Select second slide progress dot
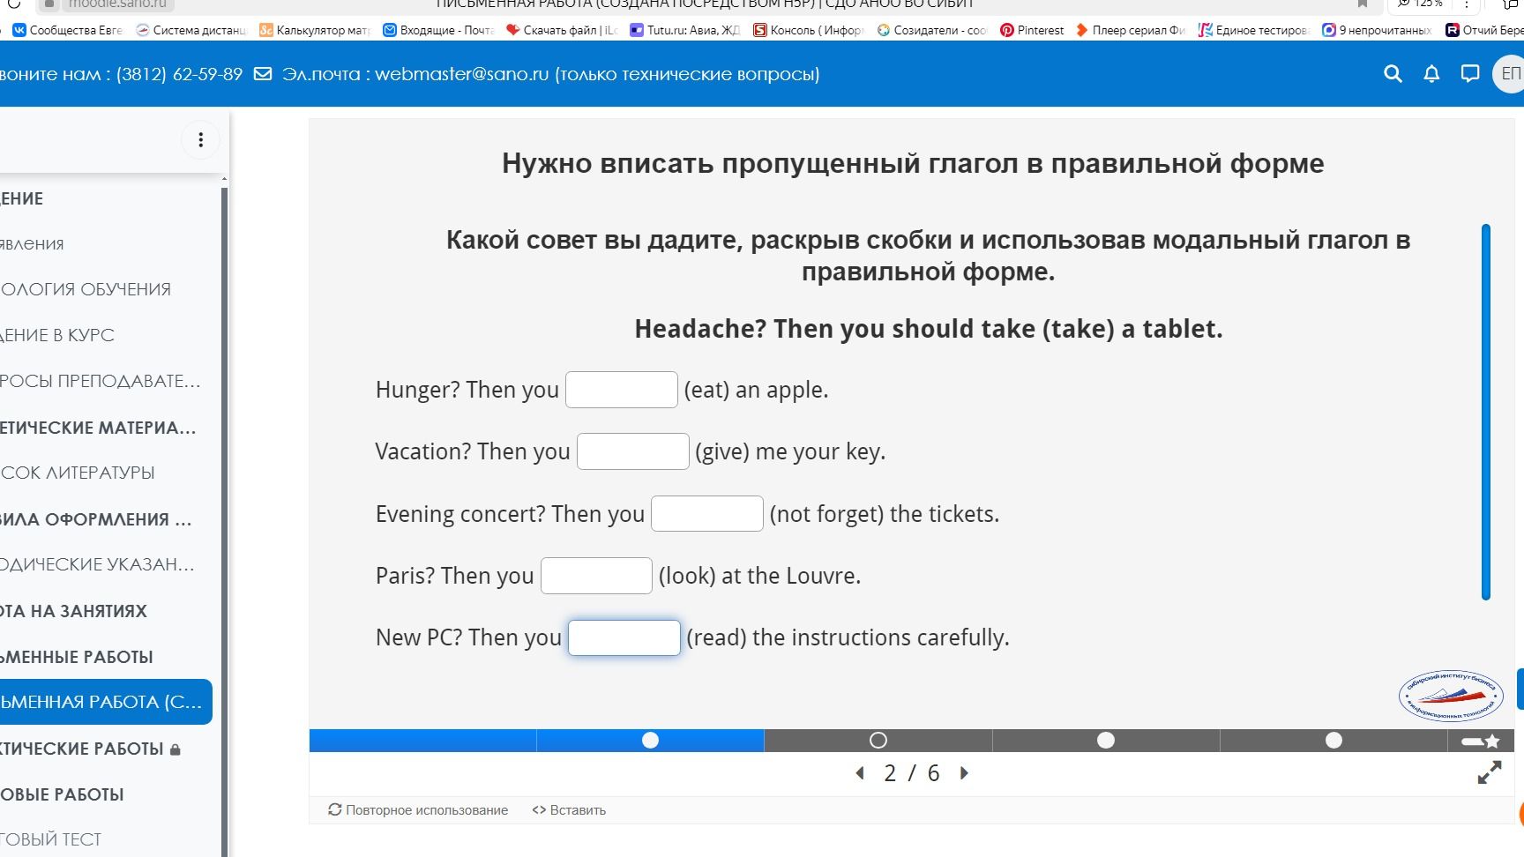Viewport: 1524px width, 857px height. pos(651,741)
